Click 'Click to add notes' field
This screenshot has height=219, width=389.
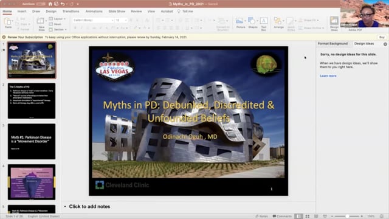pyautogui.click(x=89, y=207)
